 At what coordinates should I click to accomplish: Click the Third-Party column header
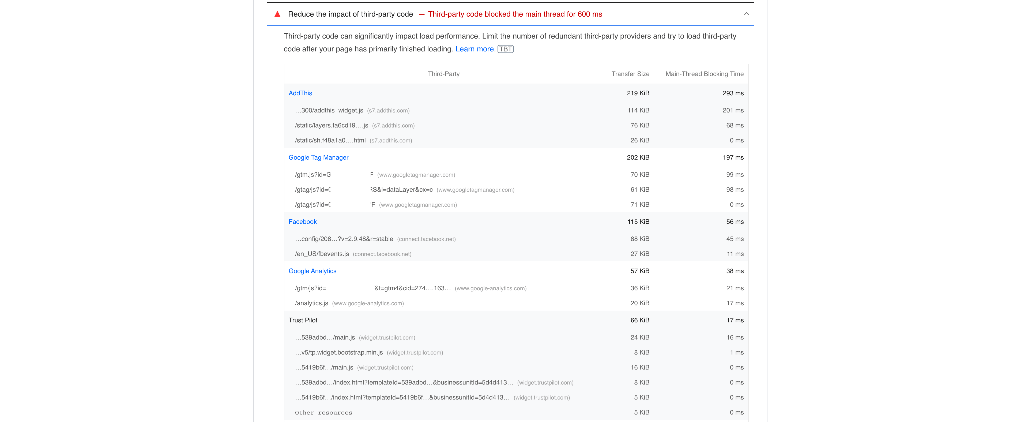[444, 74]
